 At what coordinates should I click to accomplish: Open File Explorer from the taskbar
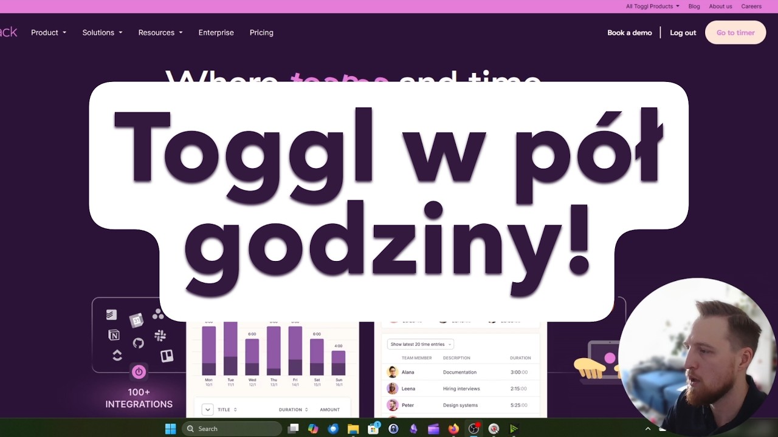click(353, 429)
